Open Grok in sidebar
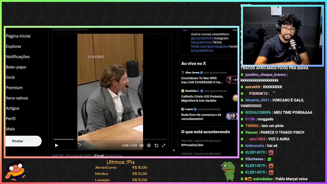Image resolution: width=327 pixels, height=184 pixels. 10,77
